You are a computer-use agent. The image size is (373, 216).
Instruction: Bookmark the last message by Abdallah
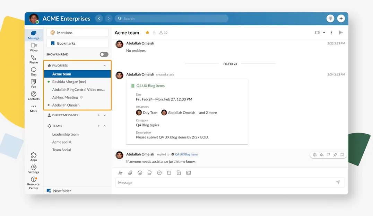342,155
